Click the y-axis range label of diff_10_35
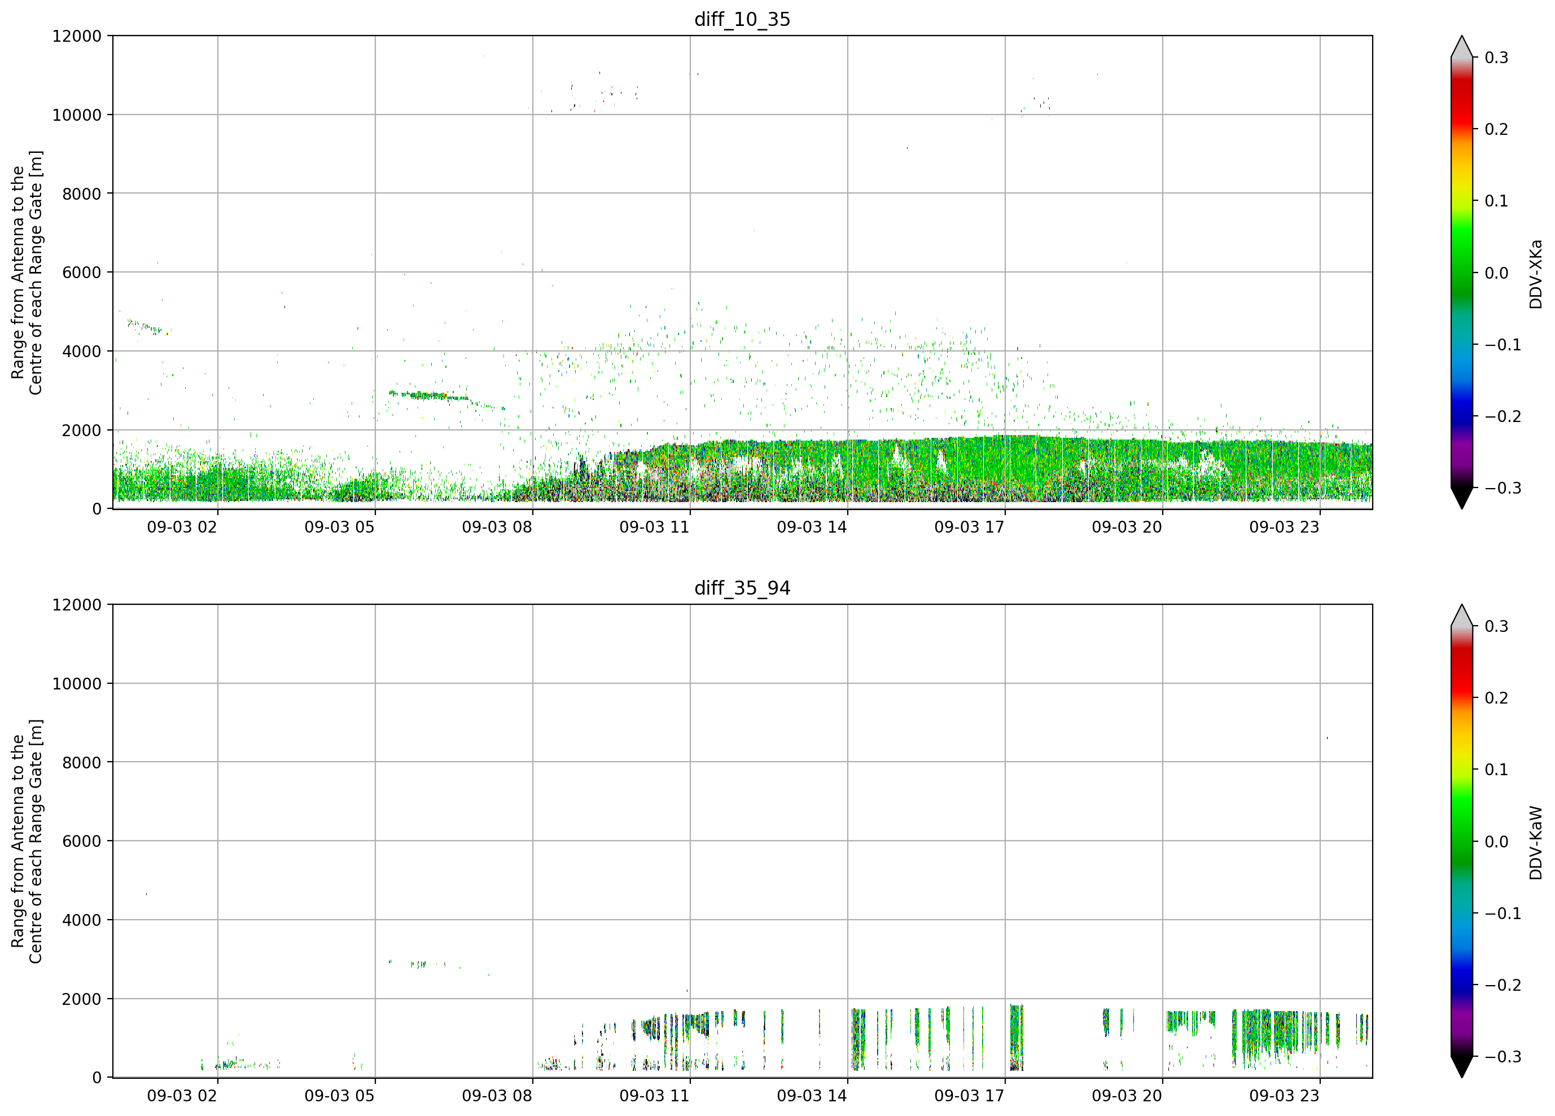Screen dimensions: 1555x1116 27,272
